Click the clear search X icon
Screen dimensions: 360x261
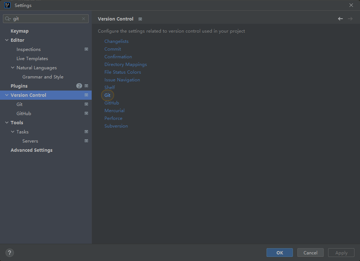(84, 19)
